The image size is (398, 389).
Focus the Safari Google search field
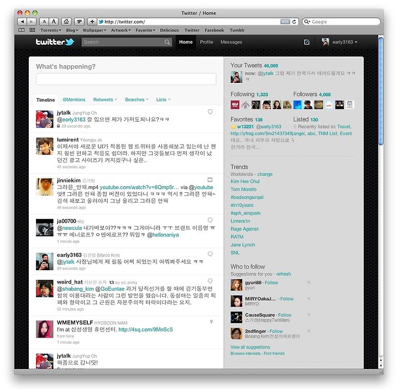pyautogui.click(x=341, y=22)
